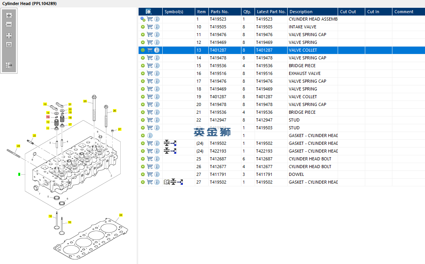The width and height of the screenshot is (425, 264).
Task: Click the zoom out button in diagram toolbar
Action: [9, 25]
